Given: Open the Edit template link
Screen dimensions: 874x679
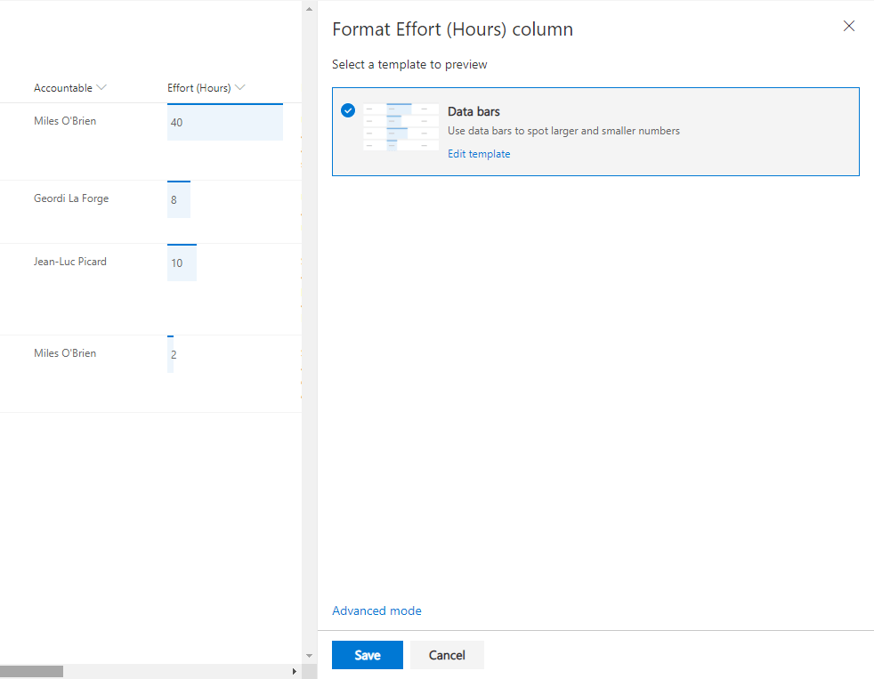Looking at the screenshot, I should [x=479, y=154].
